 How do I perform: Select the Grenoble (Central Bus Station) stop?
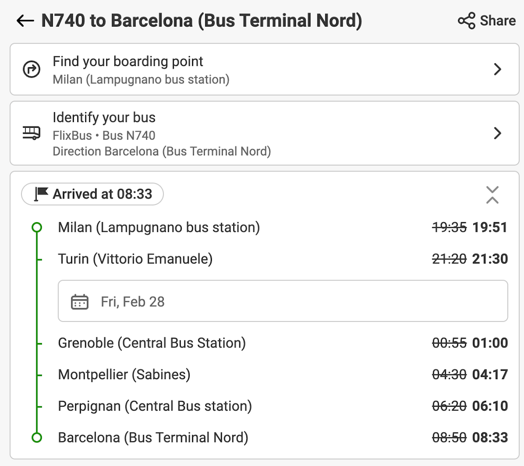point(152,343)
